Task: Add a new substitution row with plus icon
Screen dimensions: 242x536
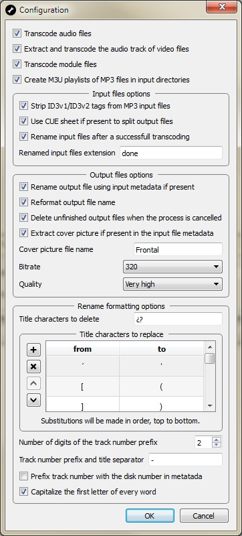Action: [33, 350]
